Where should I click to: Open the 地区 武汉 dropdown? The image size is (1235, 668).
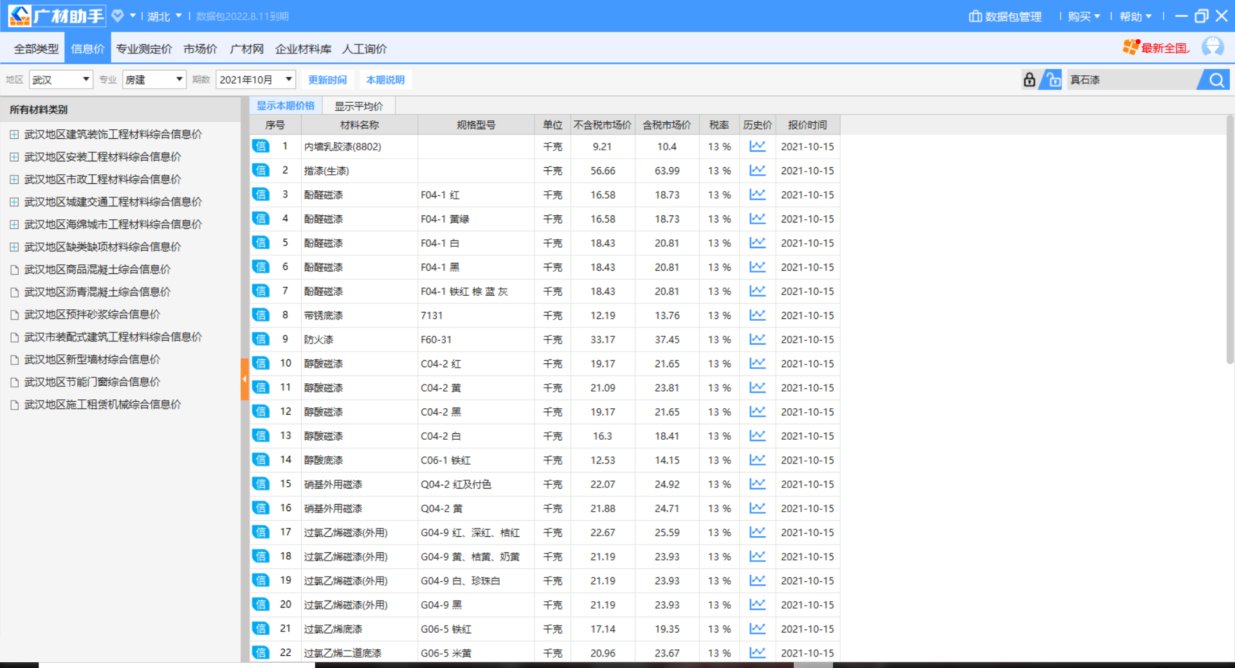point(61,80)
